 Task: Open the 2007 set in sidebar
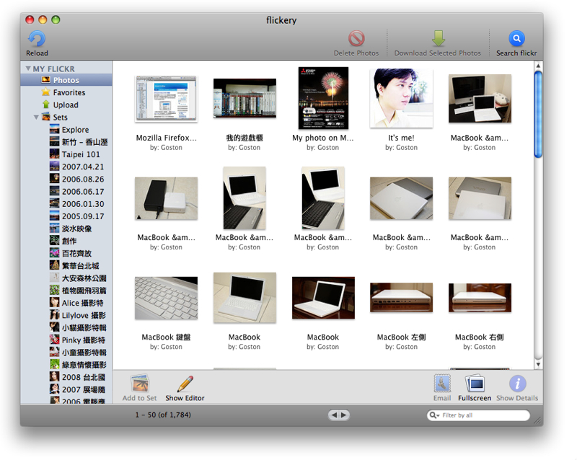(x=66, y=389)
